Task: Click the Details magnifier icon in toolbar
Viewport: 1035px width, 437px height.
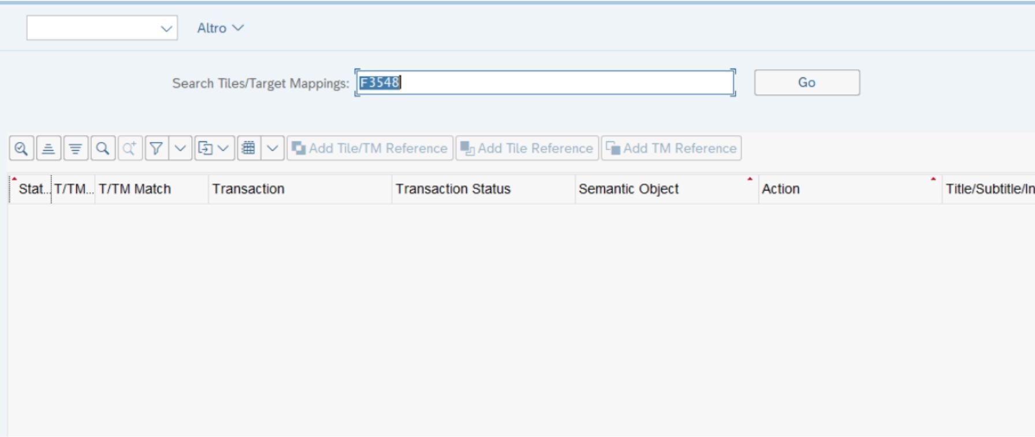Action: 21,148
